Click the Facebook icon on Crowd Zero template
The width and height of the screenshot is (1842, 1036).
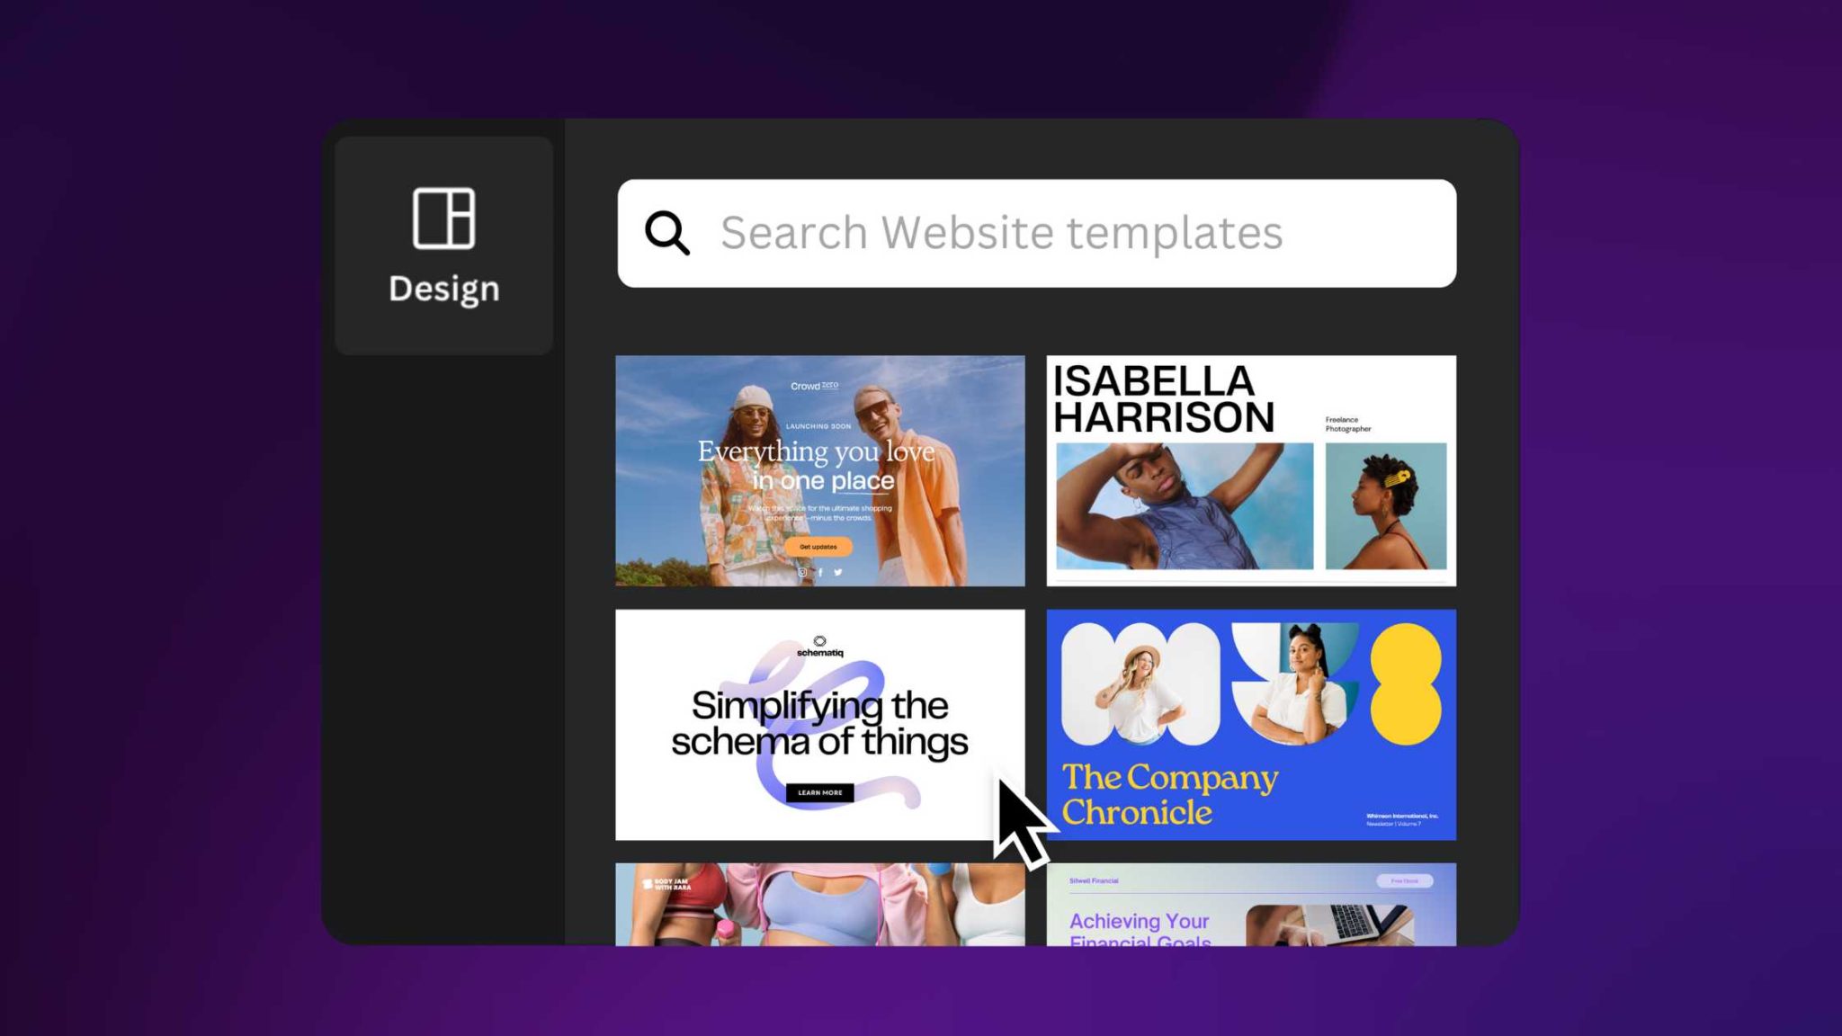[820, 572]
